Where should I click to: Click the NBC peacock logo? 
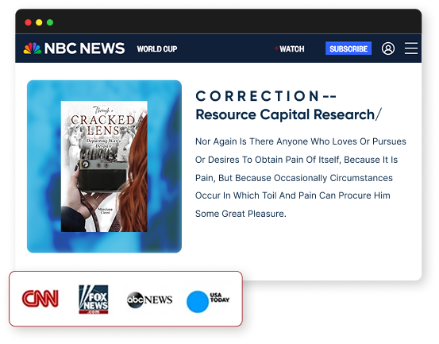coord(33,48)
